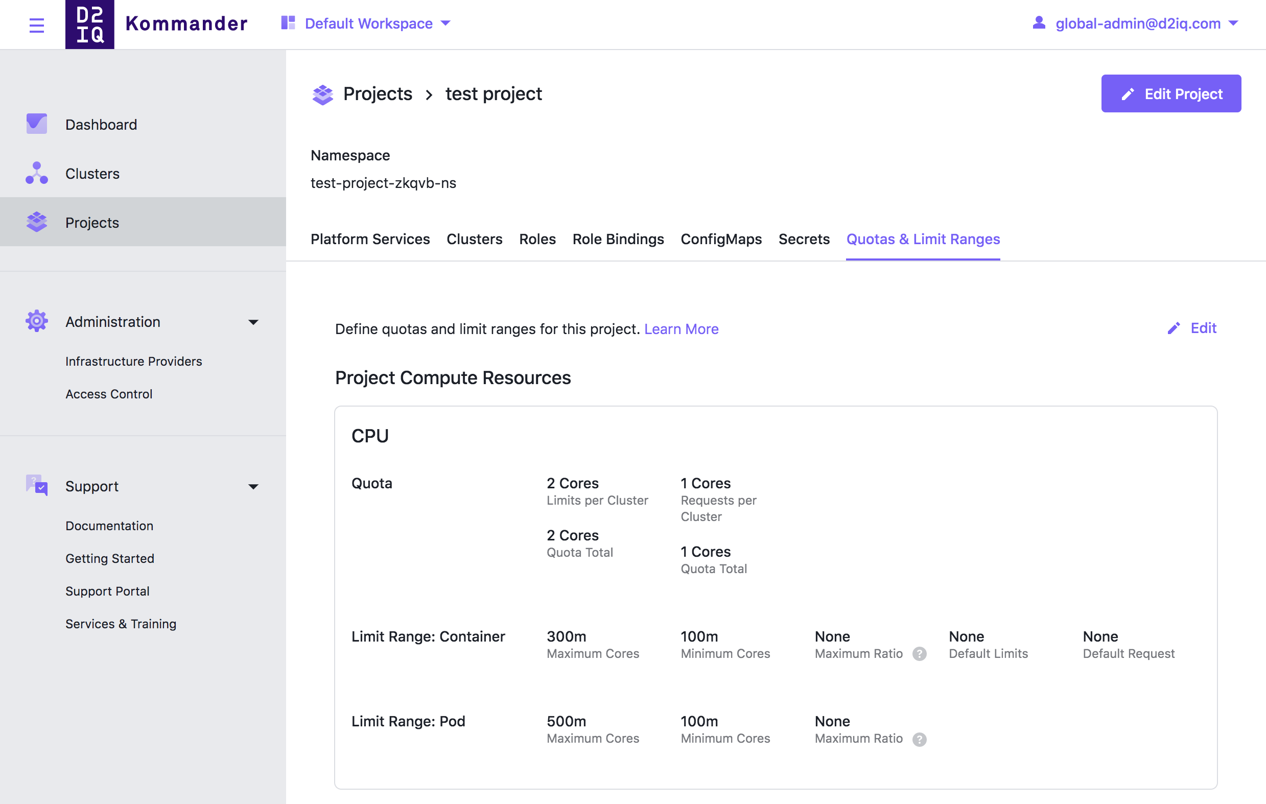Click the Clusters sidebar icon
Image resolution: width=1266 pixels, height=804 pixels.
(36, 173)
